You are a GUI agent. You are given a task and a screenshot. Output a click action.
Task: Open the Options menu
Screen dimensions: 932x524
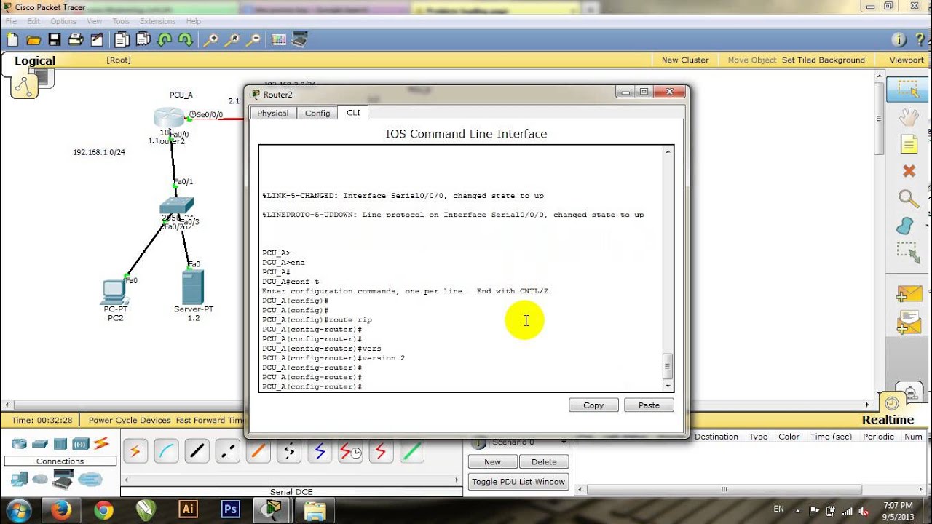(63, 21)
